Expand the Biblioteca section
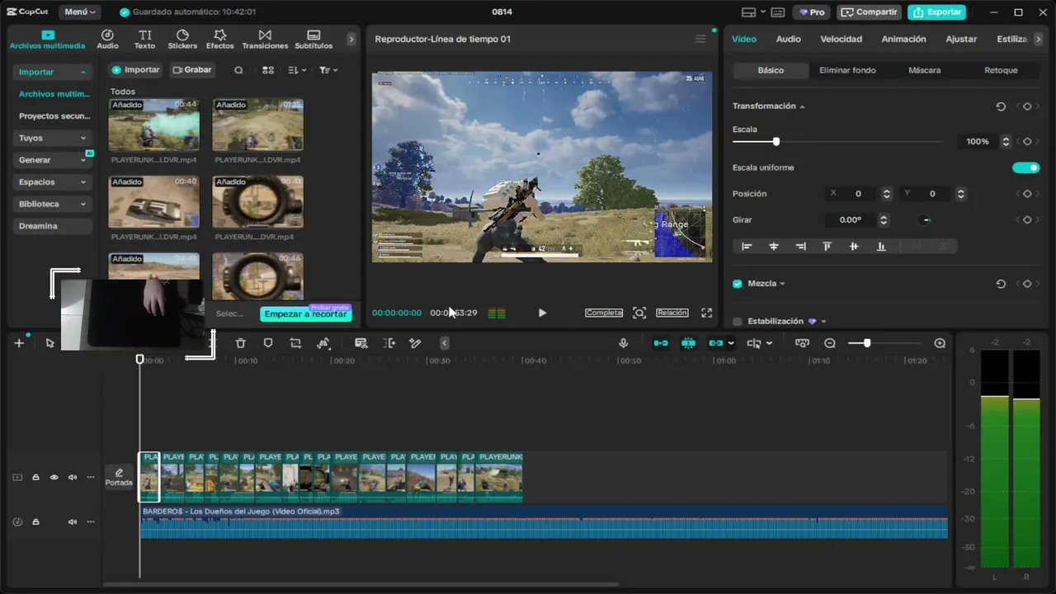This screenshot has width=1056, height=594. pos(52,204)
